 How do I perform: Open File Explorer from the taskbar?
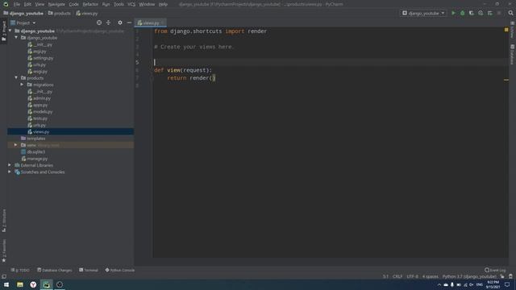point(19,284)
